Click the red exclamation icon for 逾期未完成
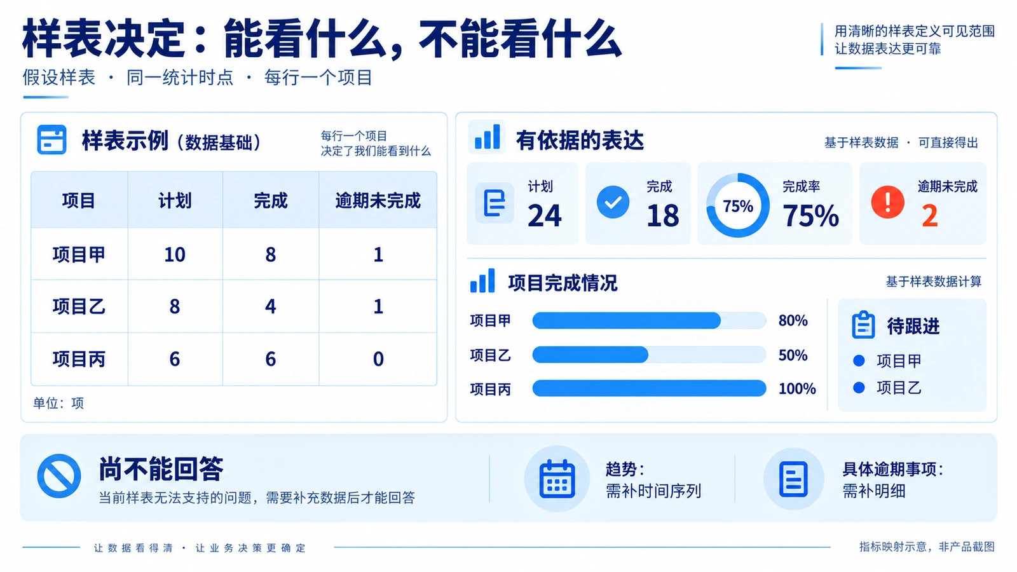Viewport: 1017px width, 572px height. (887, 202)
